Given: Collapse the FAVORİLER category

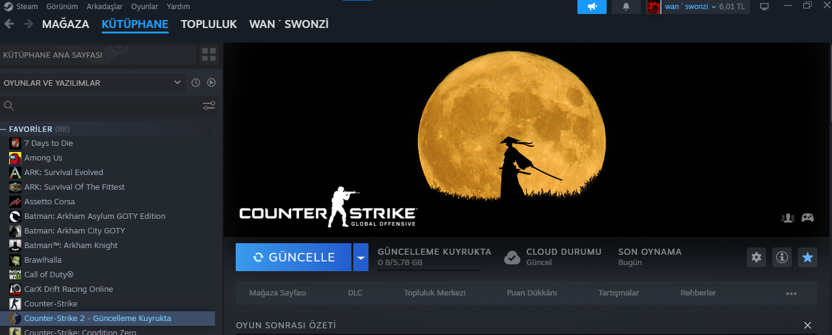Looking at the screenshot, I should (x=4, y=130).
